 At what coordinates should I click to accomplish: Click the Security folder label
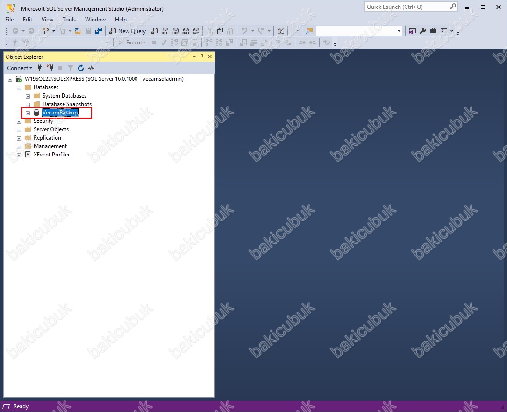pyautogui.click(x=43, y=121)
